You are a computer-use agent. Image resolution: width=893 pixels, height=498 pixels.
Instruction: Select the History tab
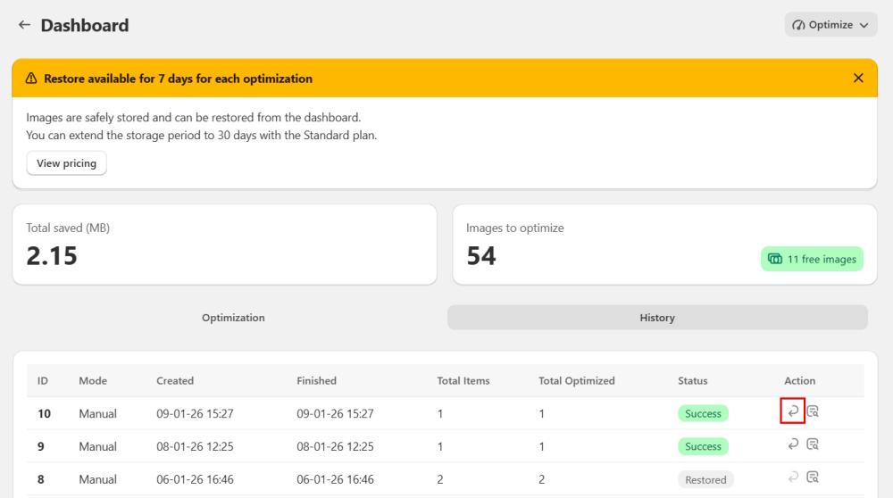[x=657, y=318]
